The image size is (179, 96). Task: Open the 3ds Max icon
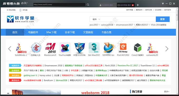[x=94, y=48]
